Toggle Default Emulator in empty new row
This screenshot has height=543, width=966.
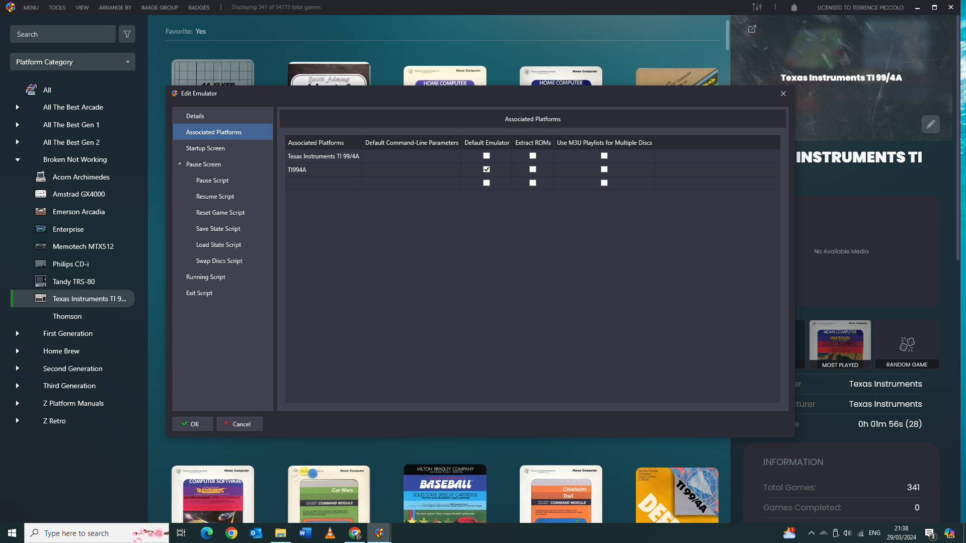[x=487, y=183]
